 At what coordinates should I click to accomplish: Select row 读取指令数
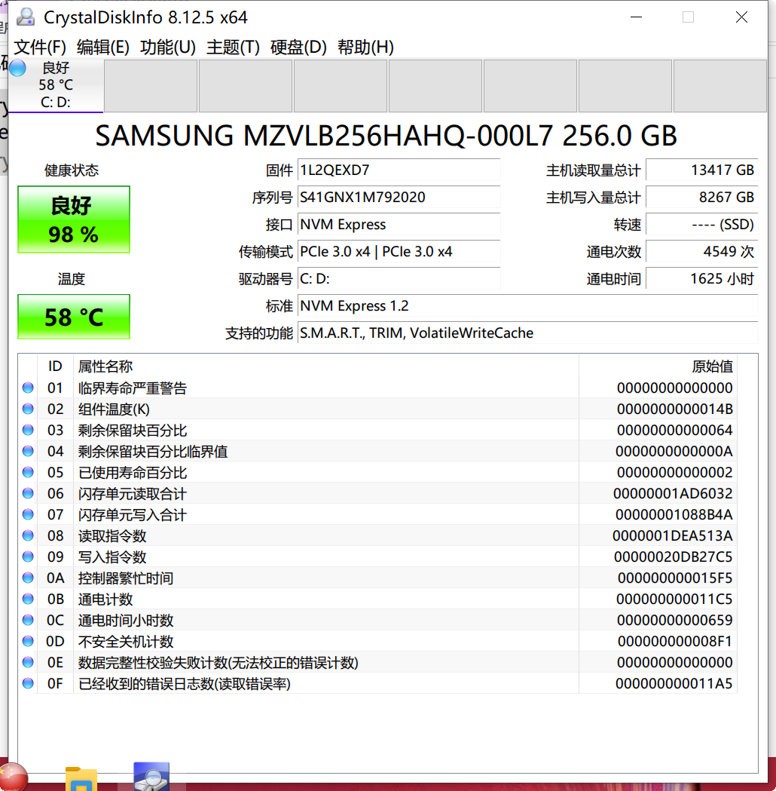pos(377,535)
